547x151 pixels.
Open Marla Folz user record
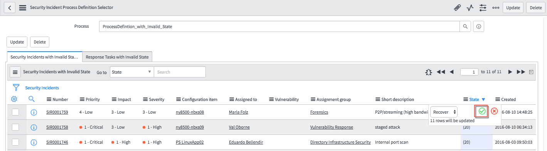pos(239,112)
